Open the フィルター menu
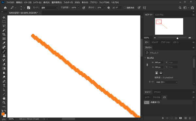The height and width of the screenshot is (121, 196). [x=68, y=2]
